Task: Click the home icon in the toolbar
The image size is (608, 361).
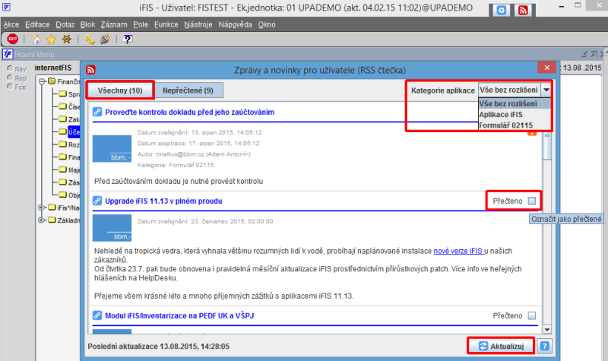Action: [x=36, y=40]
